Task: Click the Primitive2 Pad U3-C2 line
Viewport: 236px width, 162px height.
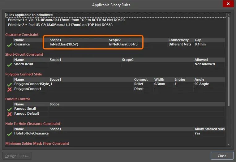Action: coord(60,25)
